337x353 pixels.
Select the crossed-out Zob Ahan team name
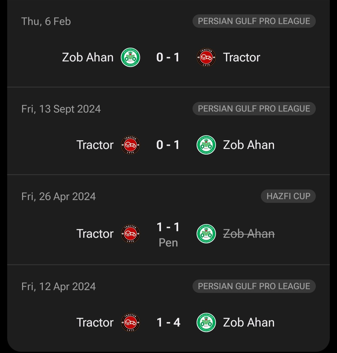pos(249,234)
